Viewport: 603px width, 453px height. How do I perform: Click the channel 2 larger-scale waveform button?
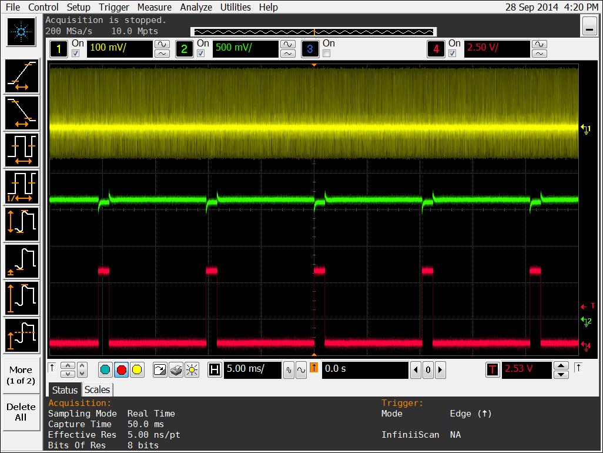[287, 44]
